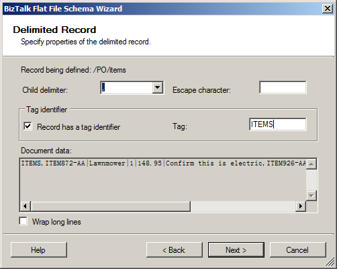The height and width of the screenshot is (269, 337).
Task: Proceed with the Next > button
Action: coord(236,249)
